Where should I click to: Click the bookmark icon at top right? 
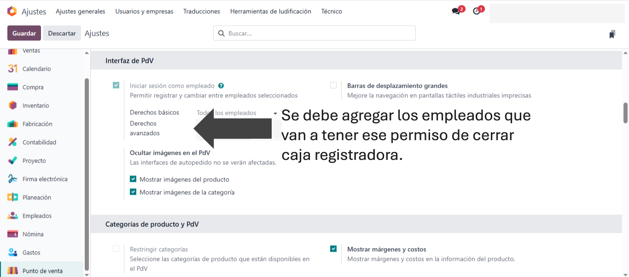[612, 34]
